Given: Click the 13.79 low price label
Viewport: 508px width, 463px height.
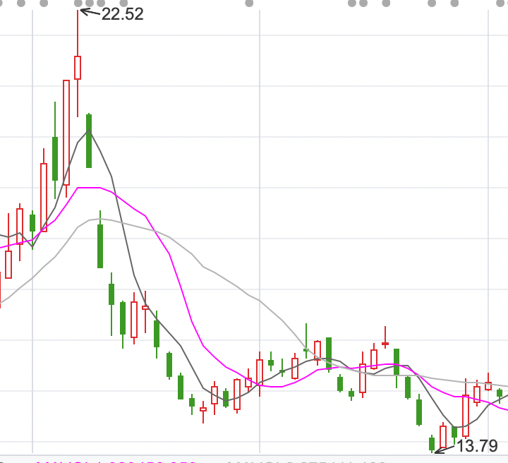Looking at the screenshot, I should (x=476, y=446).
